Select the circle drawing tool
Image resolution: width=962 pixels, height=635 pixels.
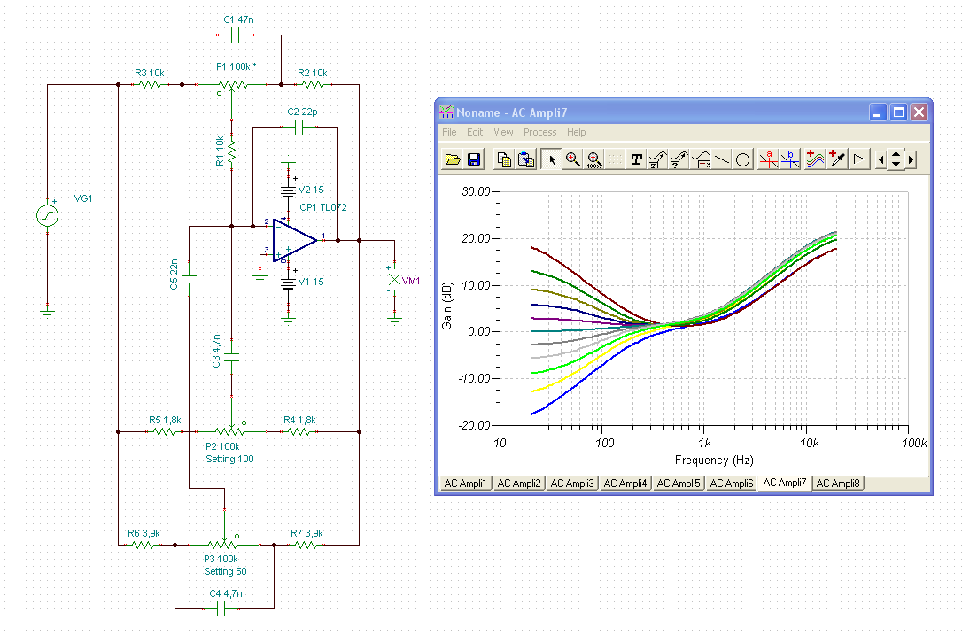(x=742, y=159)
